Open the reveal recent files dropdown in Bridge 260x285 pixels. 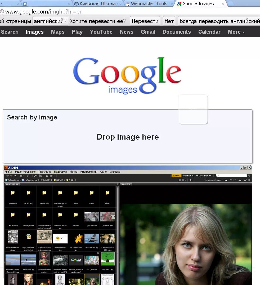(x=21, y=176)
